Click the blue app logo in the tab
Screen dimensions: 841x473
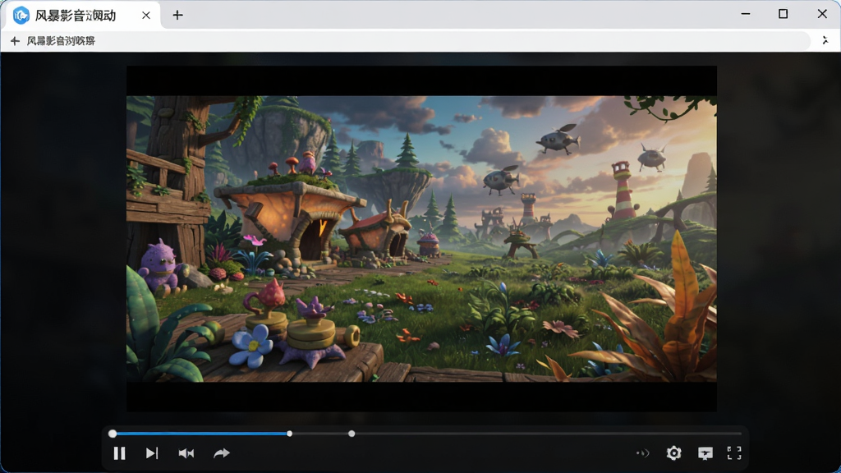tap(21, 16)
